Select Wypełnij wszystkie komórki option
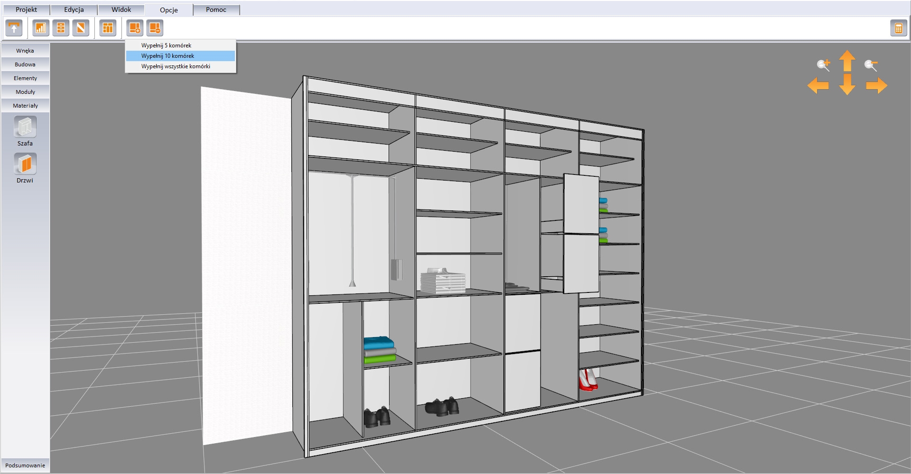 (176, 66)
